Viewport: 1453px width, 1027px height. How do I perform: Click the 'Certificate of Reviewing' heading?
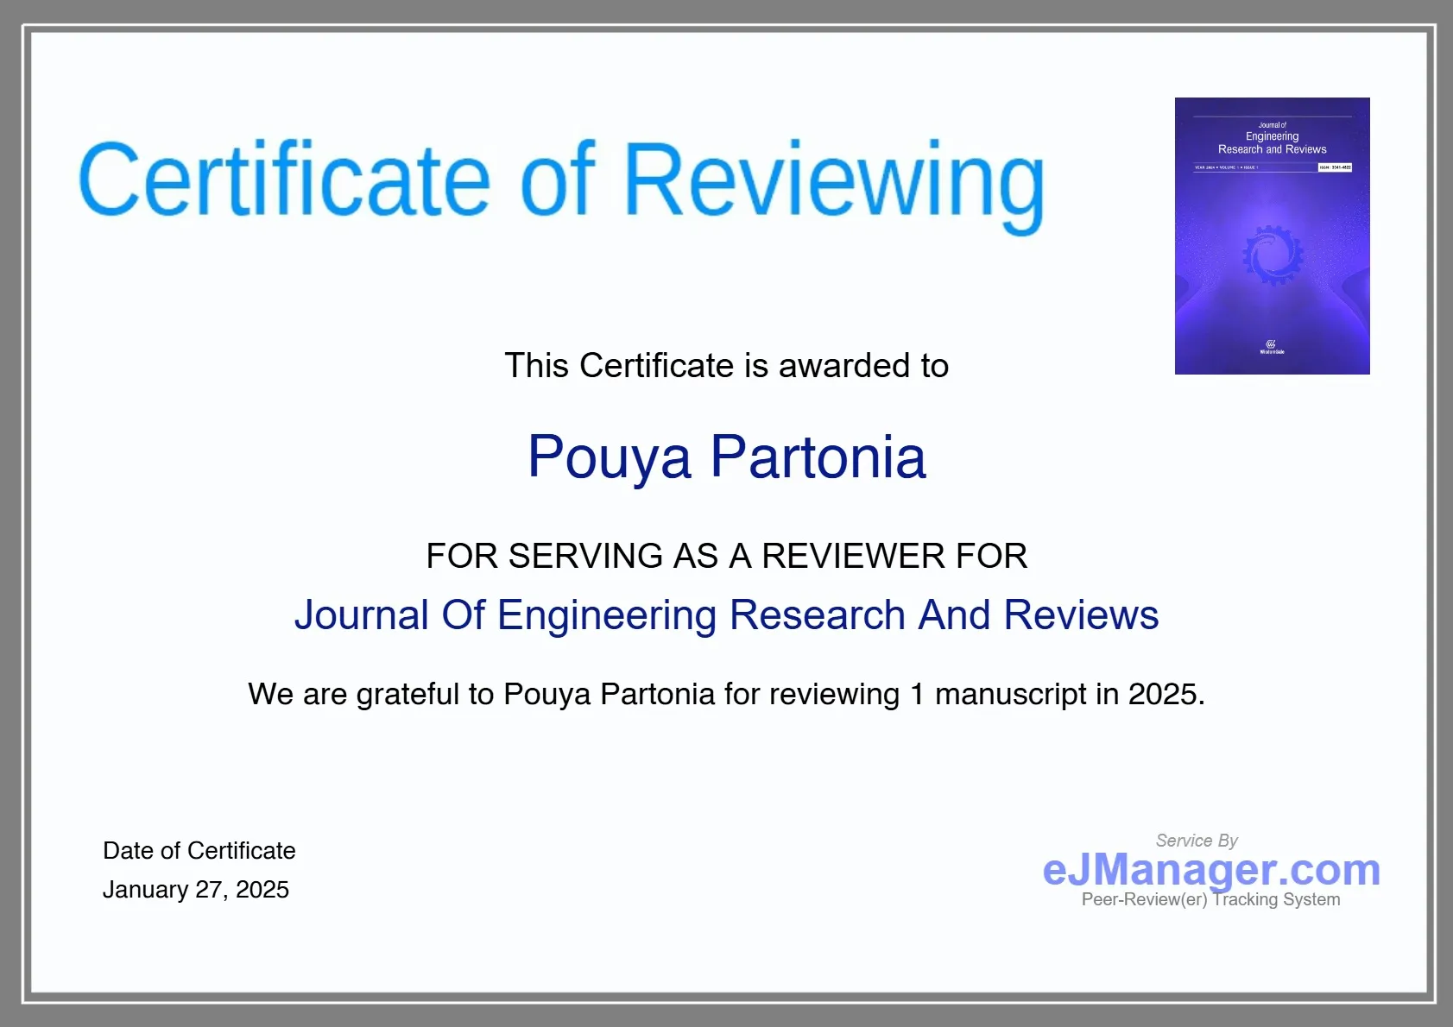point(561,181)
